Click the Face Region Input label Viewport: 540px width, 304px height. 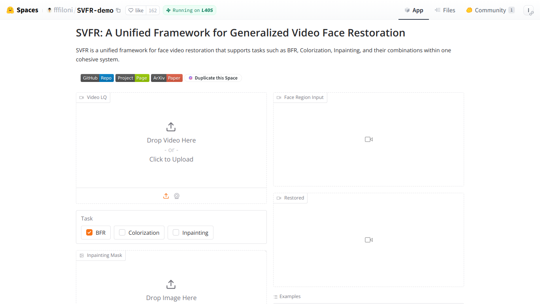click(300, 97)
